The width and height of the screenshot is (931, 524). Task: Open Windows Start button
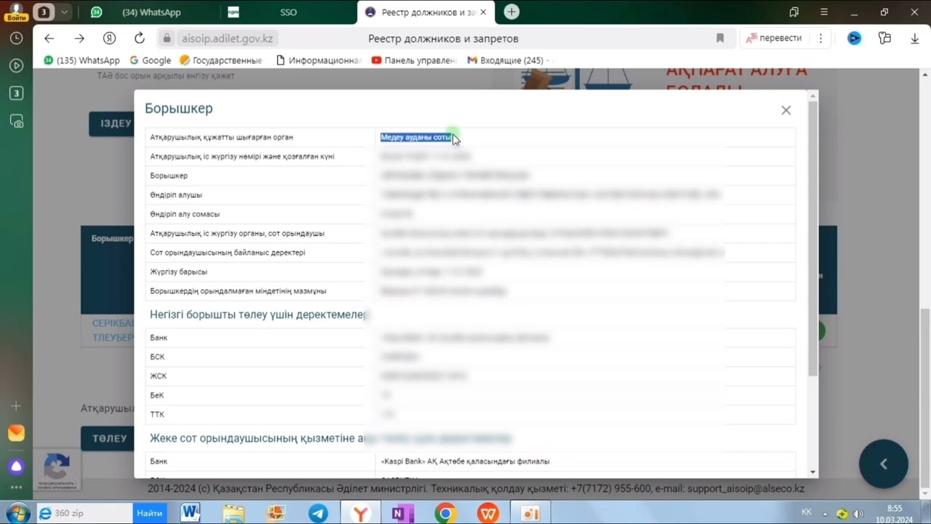17,512
